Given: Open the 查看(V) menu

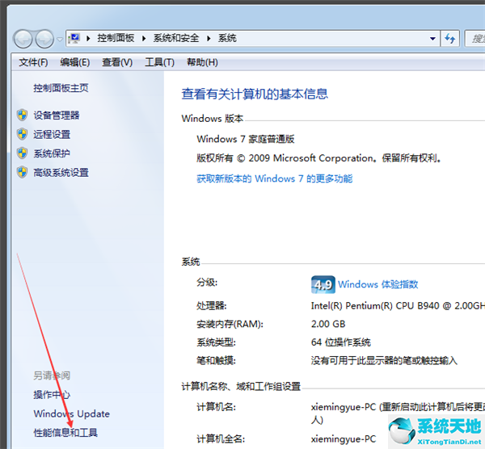Looking at the screenshot, I should 117,62.
